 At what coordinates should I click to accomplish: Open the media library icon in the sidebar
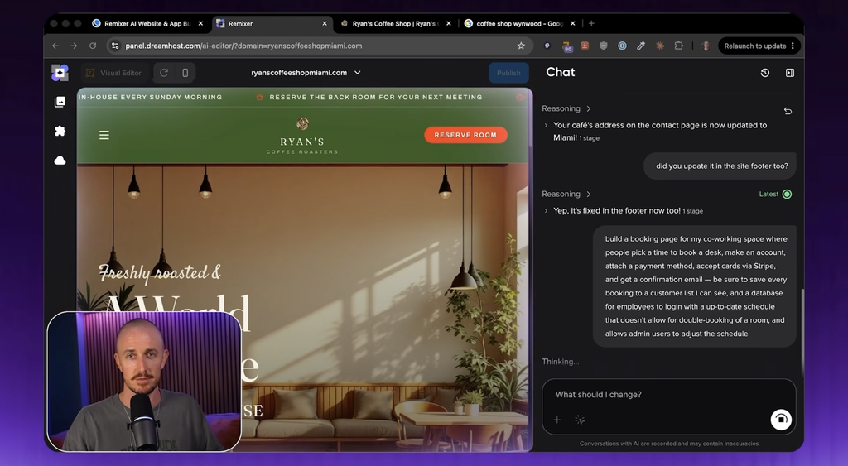click(x=60, y=102)
